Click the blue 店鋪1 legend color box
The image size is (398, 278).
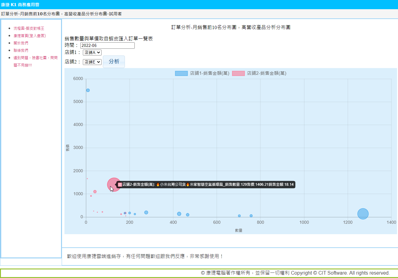tap(181, 74)
